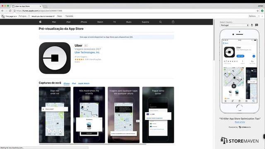This screenshot has width=265, height=149.
Task: Click the feedback comment icon beside country selector
Action: pos(257,25)
